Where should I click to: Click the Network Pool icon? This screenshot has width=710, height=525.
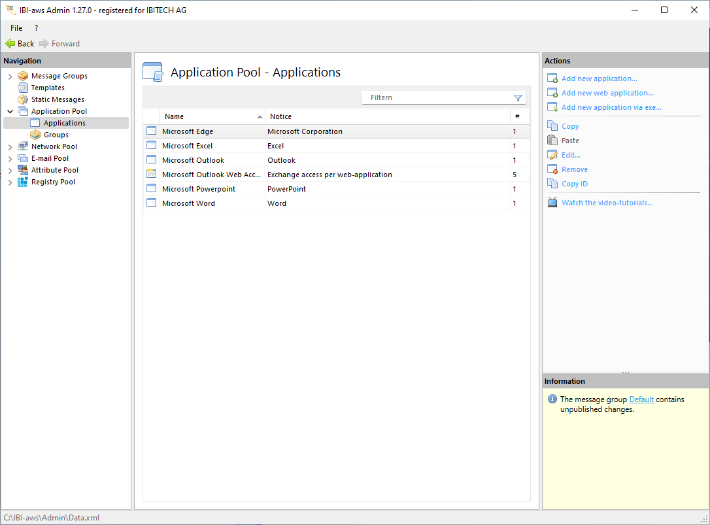(x=23, y=146)
